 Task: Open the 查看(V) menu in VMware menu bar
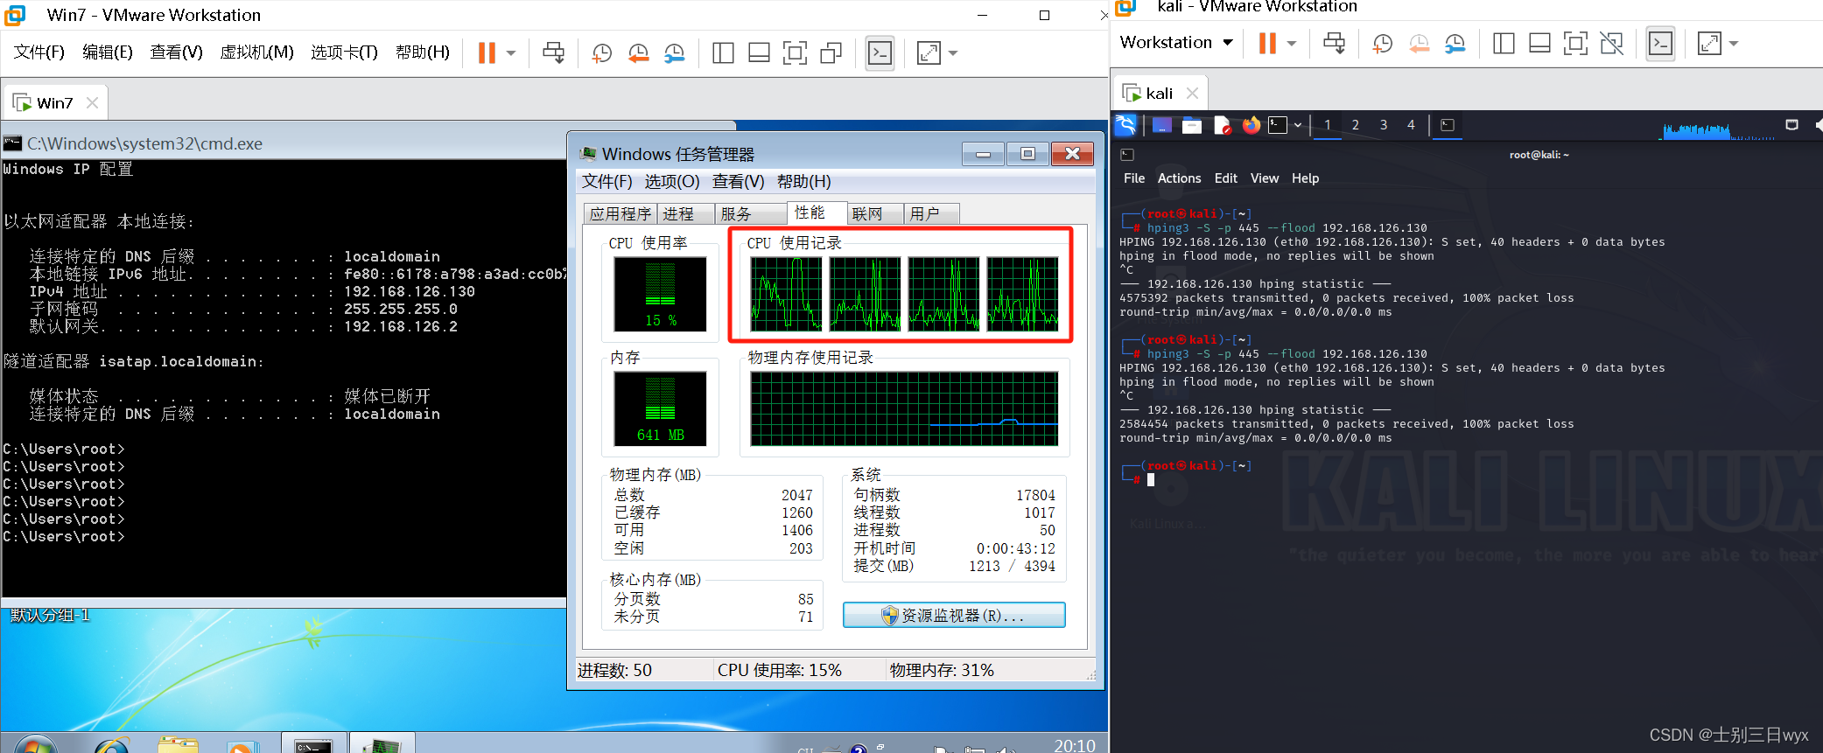coord(176,52)
